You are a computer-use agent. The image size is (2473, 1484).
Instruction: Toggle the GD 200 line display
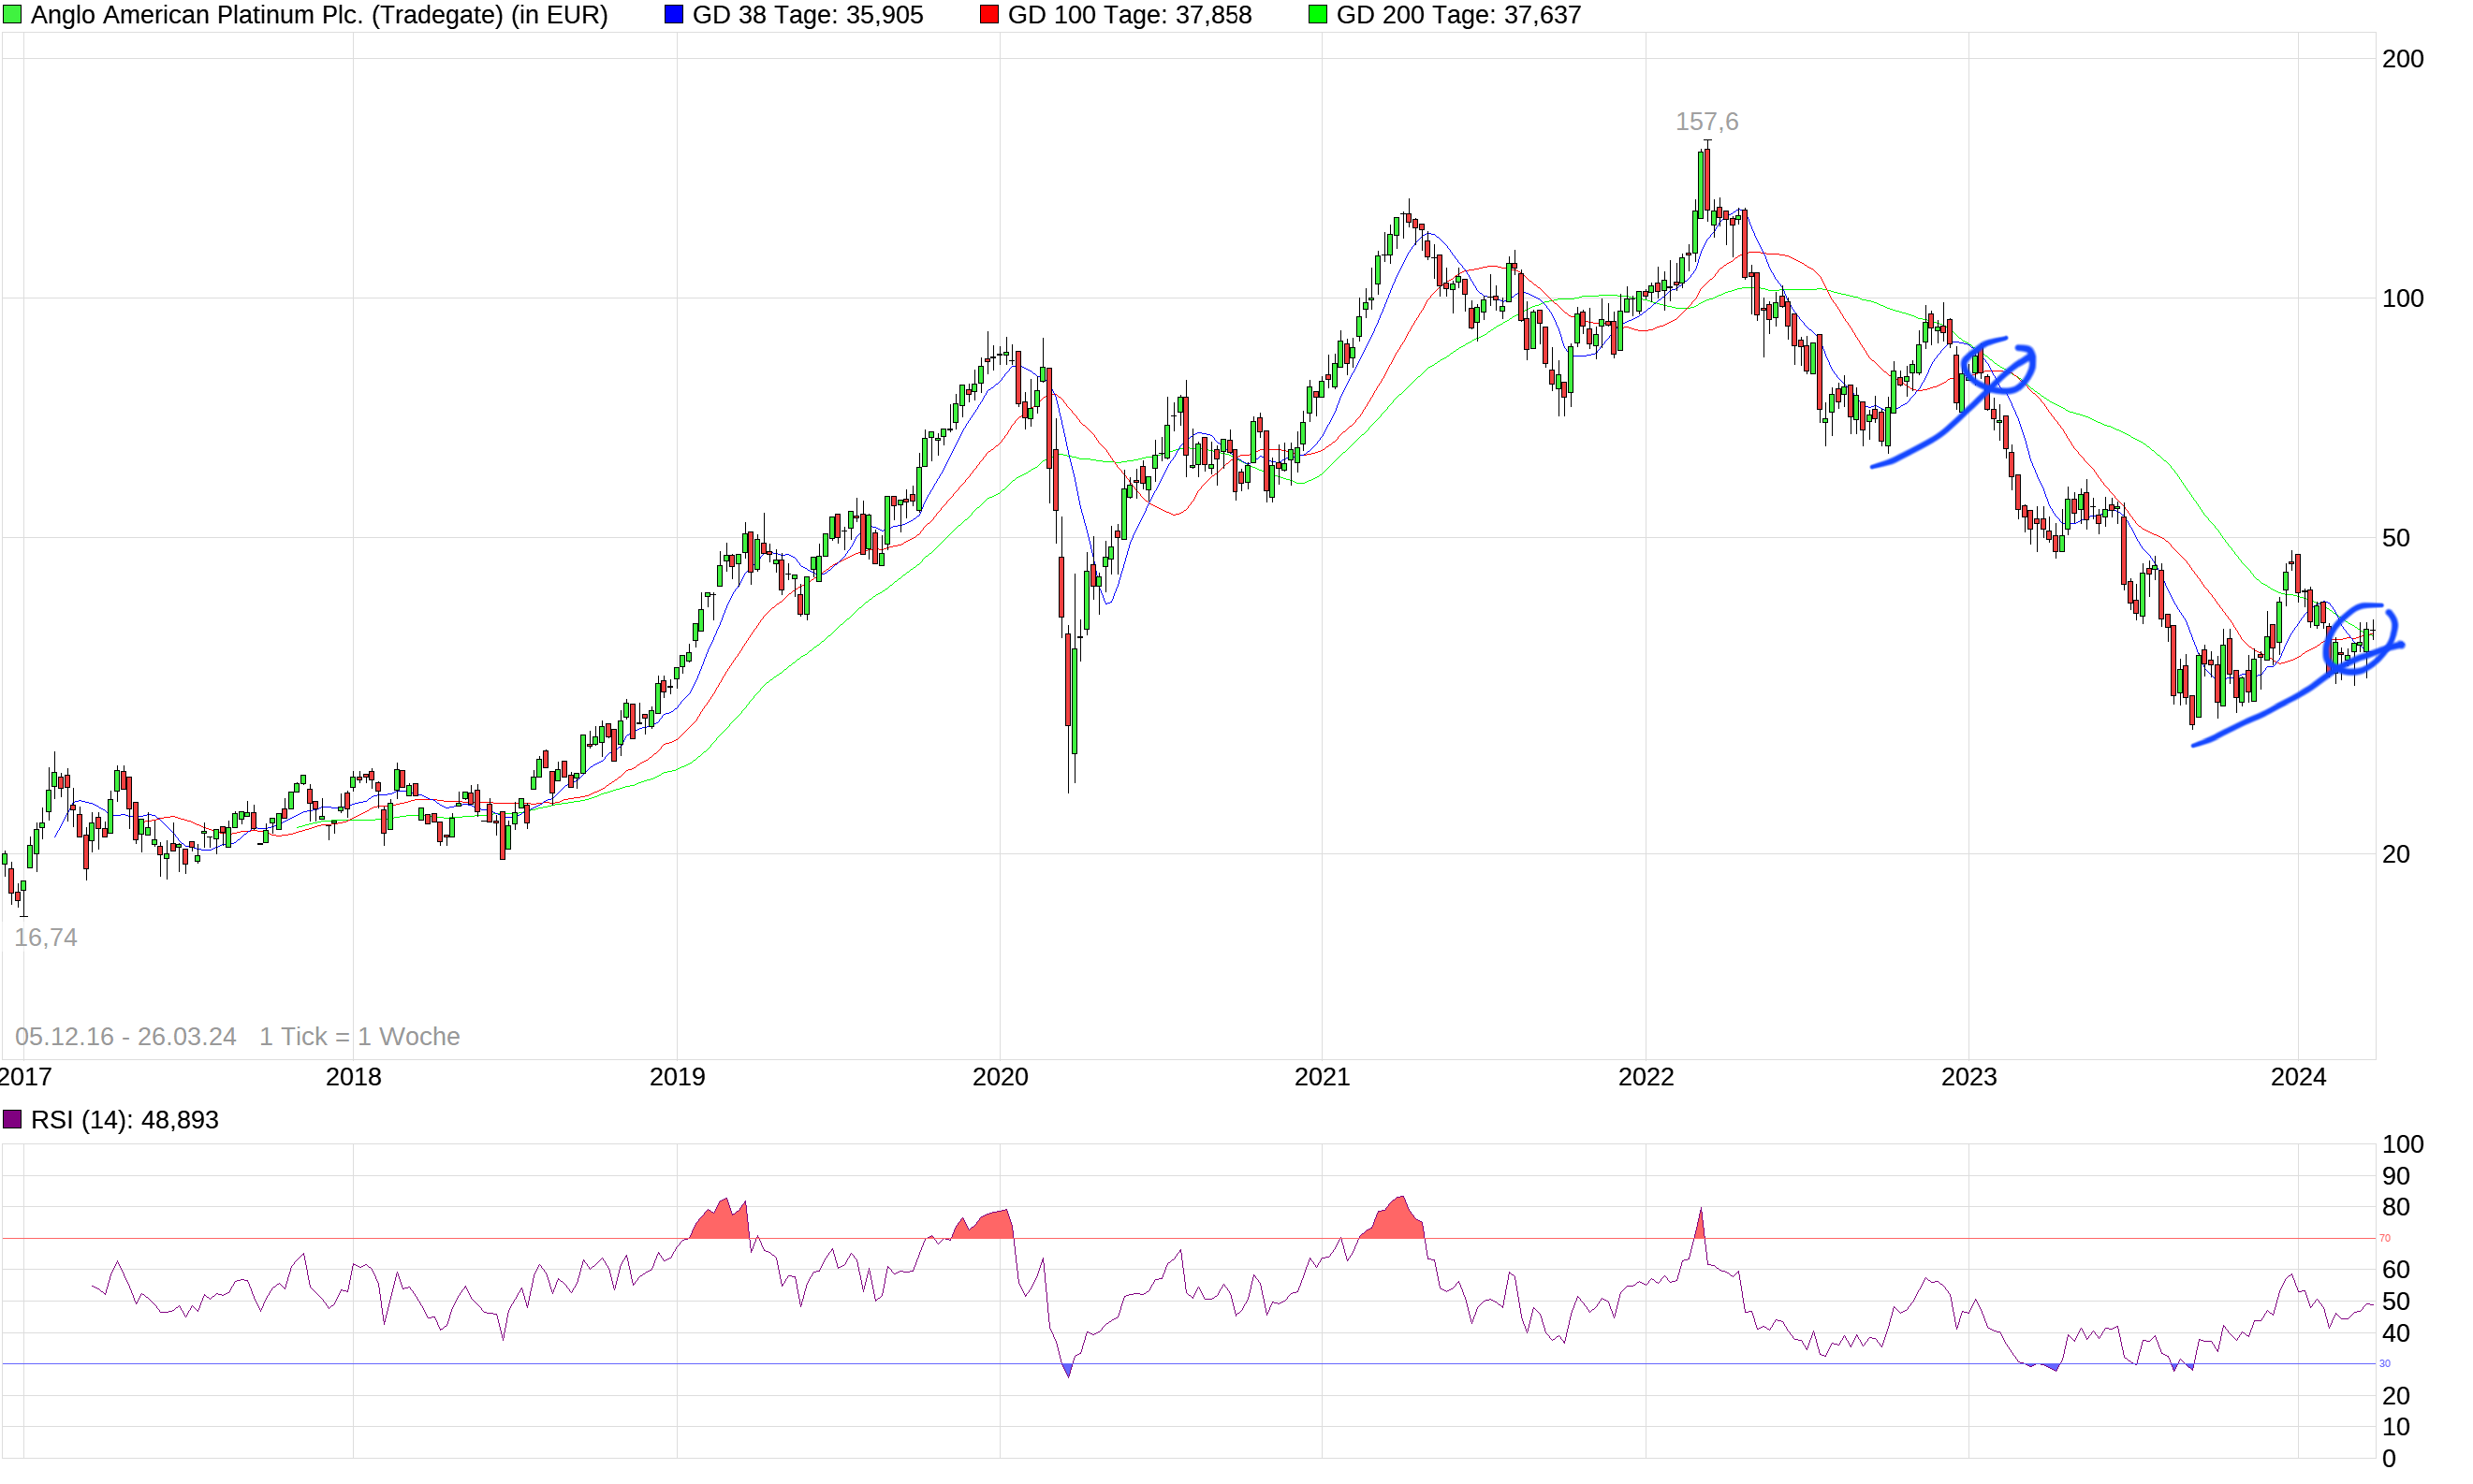(1451, 15)
